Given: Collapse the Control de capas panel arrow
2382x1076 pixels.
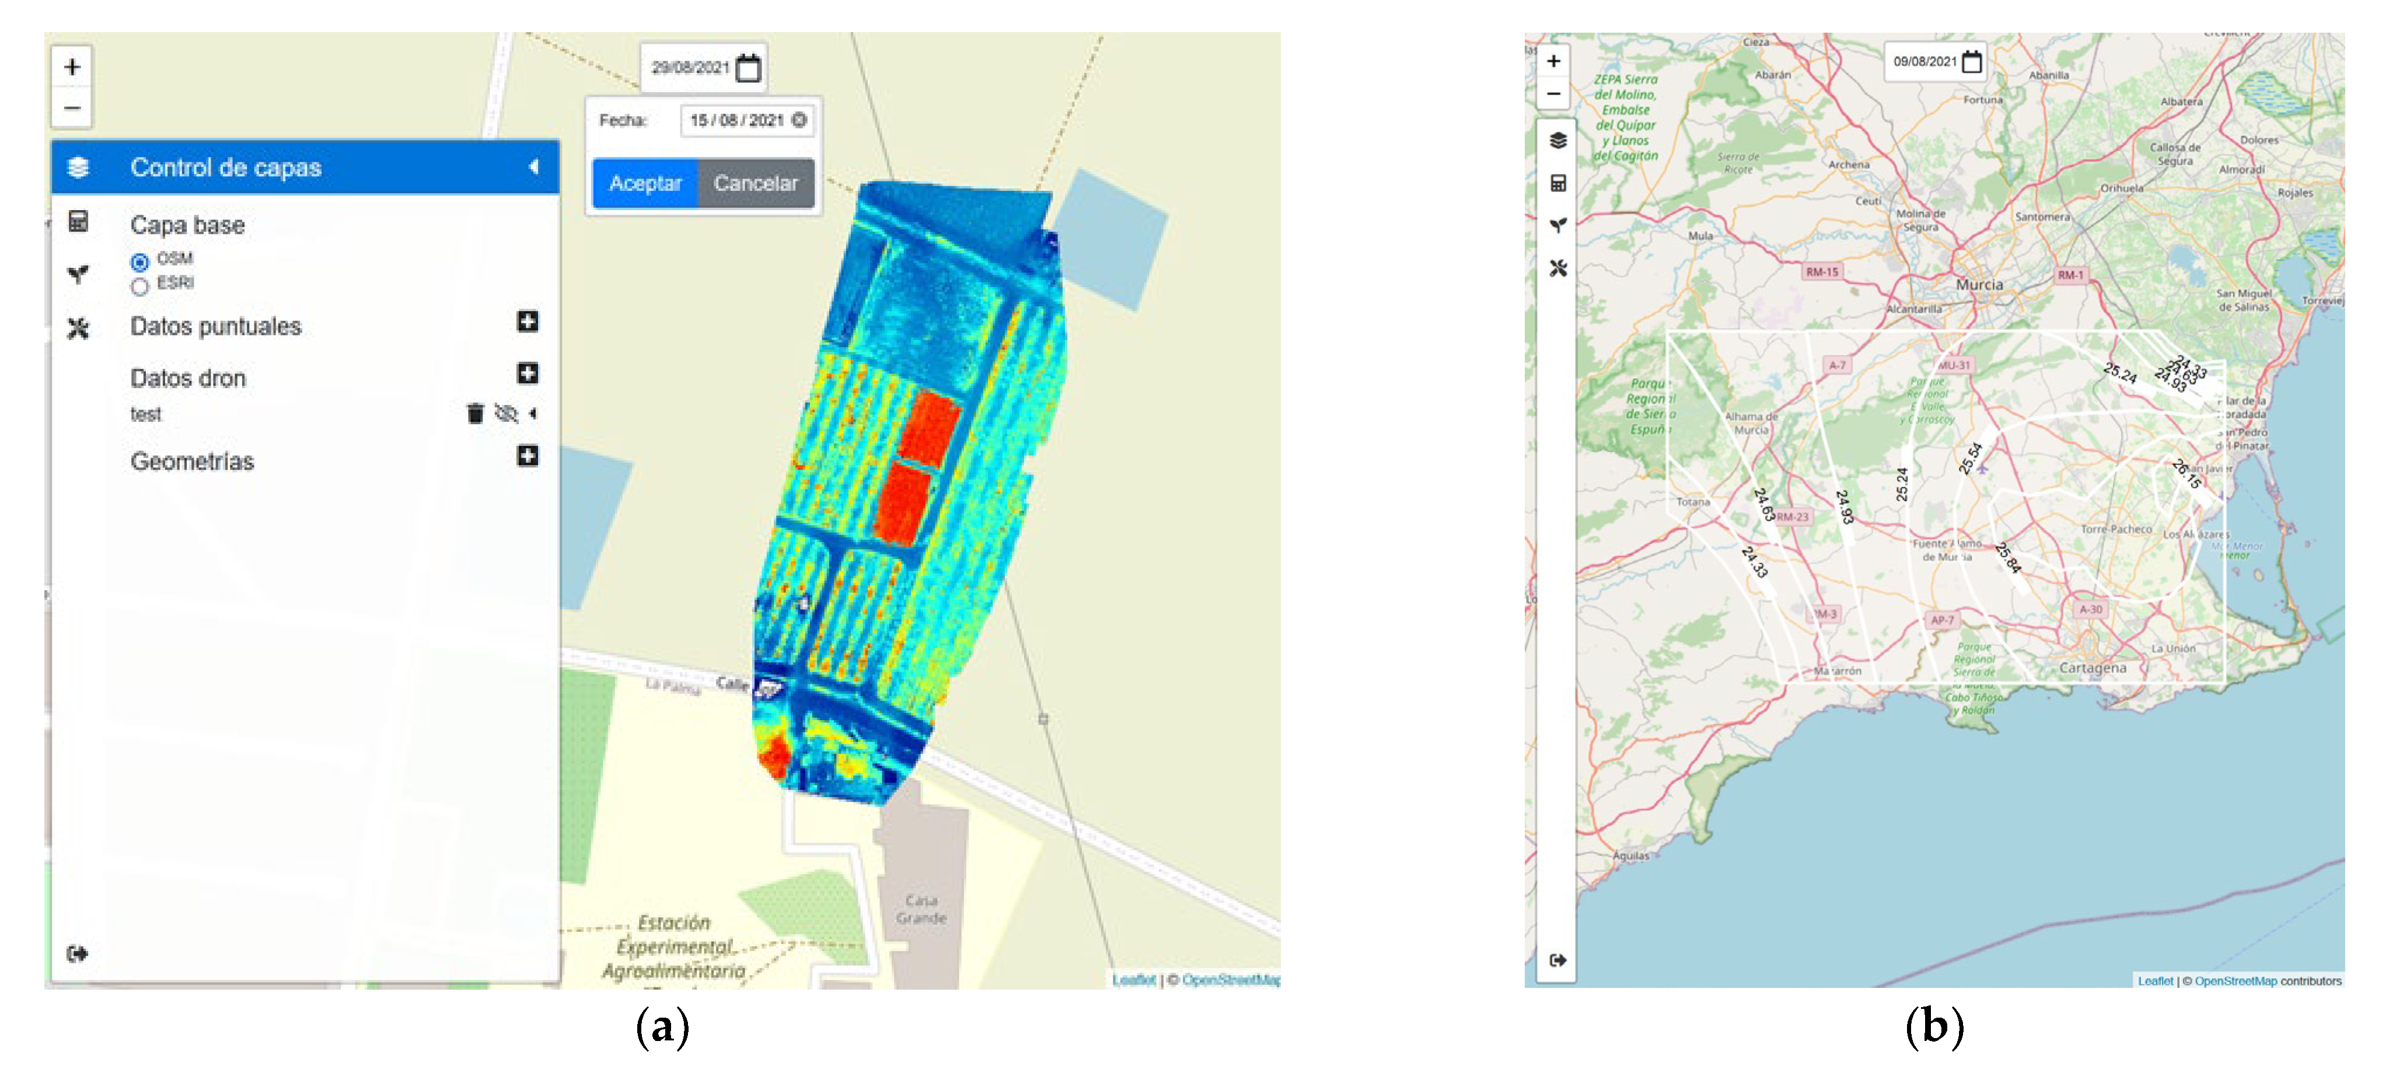Looking at the screenshot, I should coord(533,167).
